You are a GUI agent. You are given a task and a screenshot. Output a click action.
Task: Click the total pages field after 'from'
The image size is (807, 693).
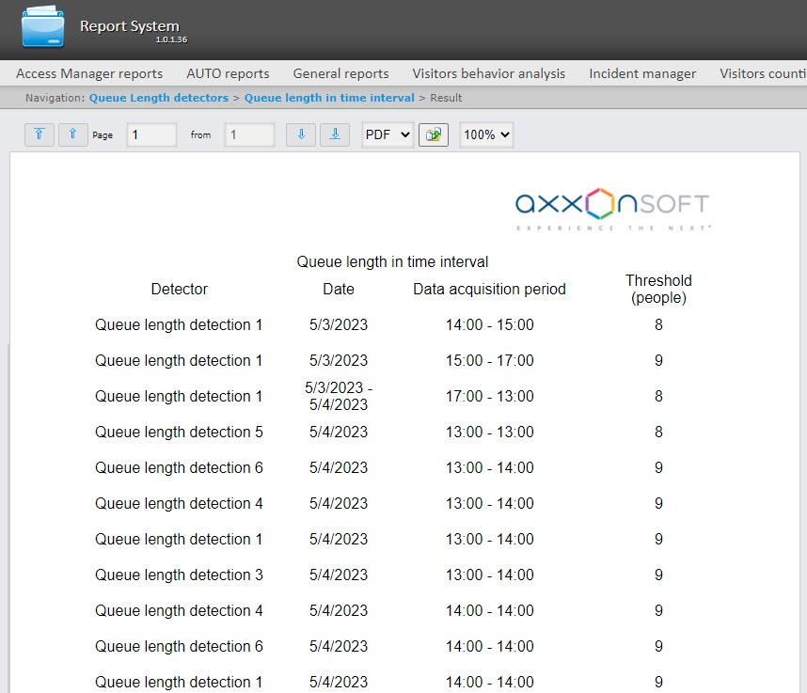(249, 134)
